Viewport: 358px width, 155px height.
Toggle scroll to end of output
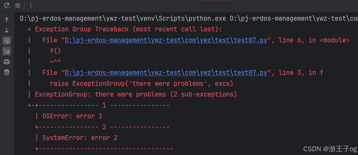coord(7,51)
